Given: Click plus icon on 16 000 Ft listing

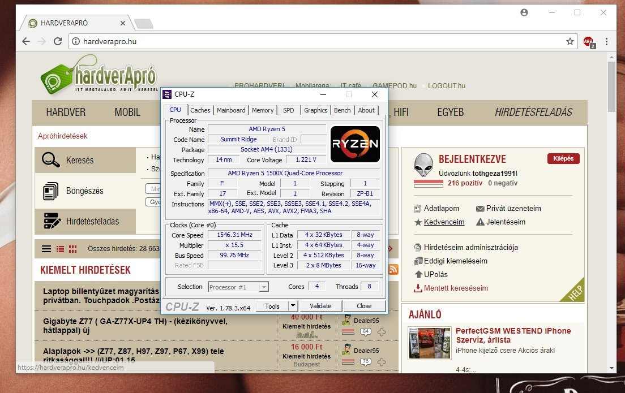Looking at the screenshot, I should (382, 362).
